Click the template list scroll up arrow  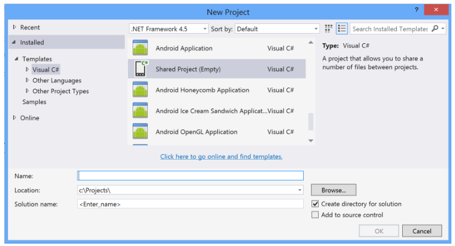click(311, 43)
